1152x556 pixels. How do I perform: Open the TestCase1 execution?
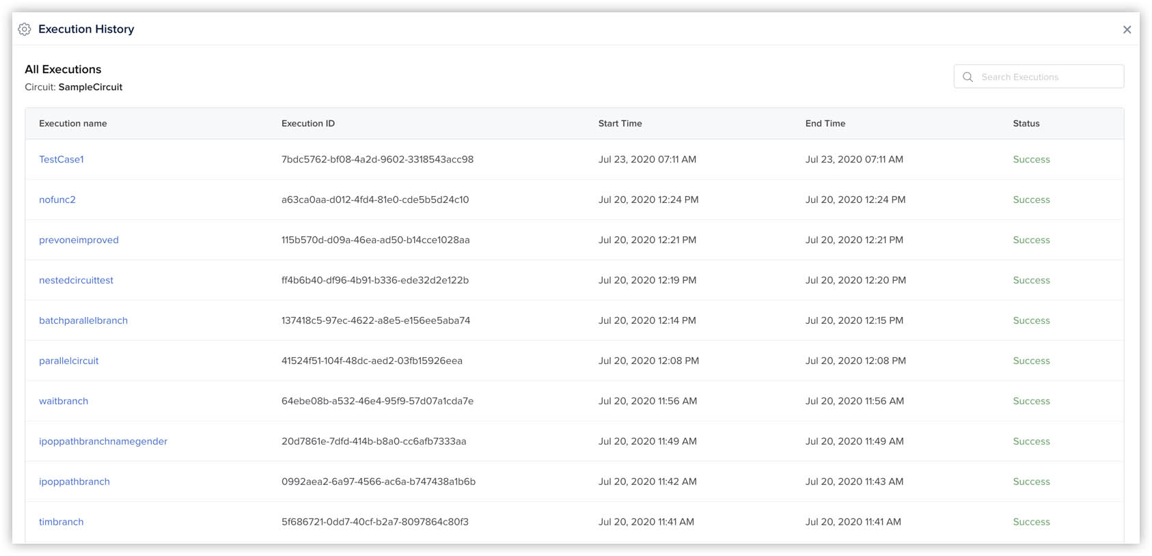pyautogui.click(x=61, y=159)
